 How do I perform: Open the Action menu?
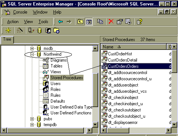point(13,22)
